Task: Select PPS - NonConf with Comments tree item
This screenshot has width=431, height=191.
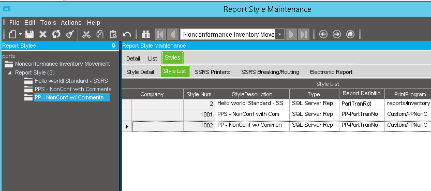Action: tap(73, 89)
